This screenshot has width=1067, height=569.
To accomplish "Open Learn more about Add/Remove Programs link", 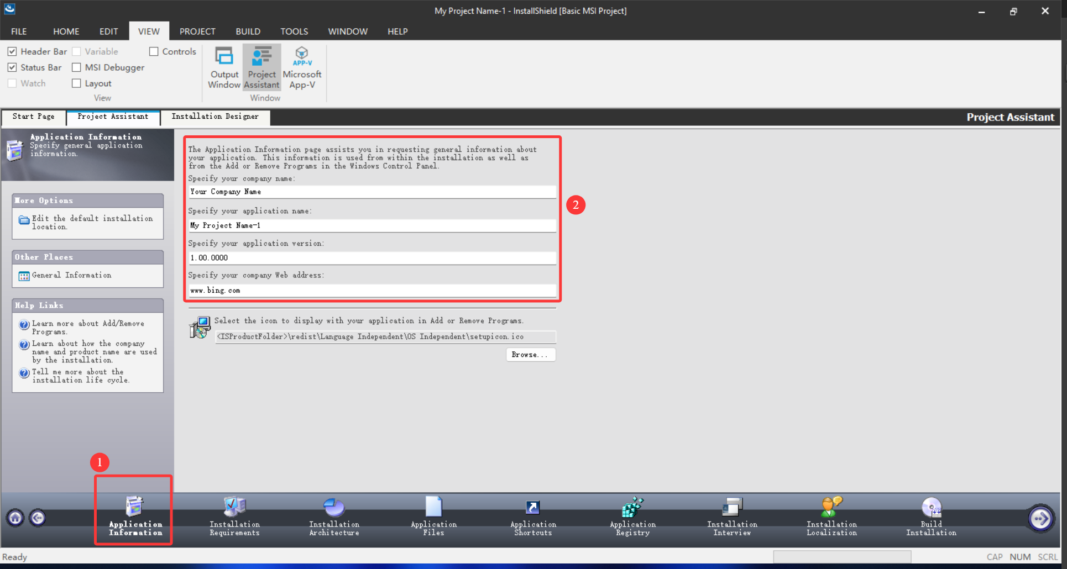I will (x=88, y=328).
